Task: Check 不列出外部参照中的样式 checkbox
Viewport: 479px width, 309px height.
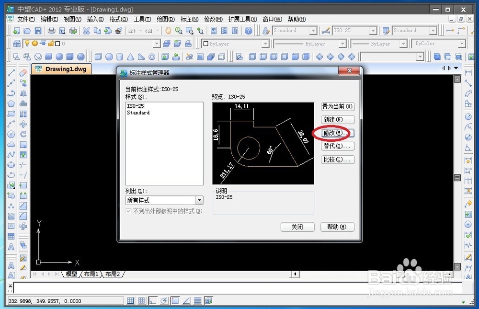Action: point(128,211)
